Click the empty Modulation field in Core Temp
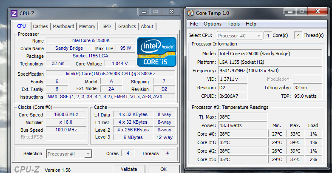Image resolution: width=332 pixels, height=173 pixels. [x=308, y=79]
